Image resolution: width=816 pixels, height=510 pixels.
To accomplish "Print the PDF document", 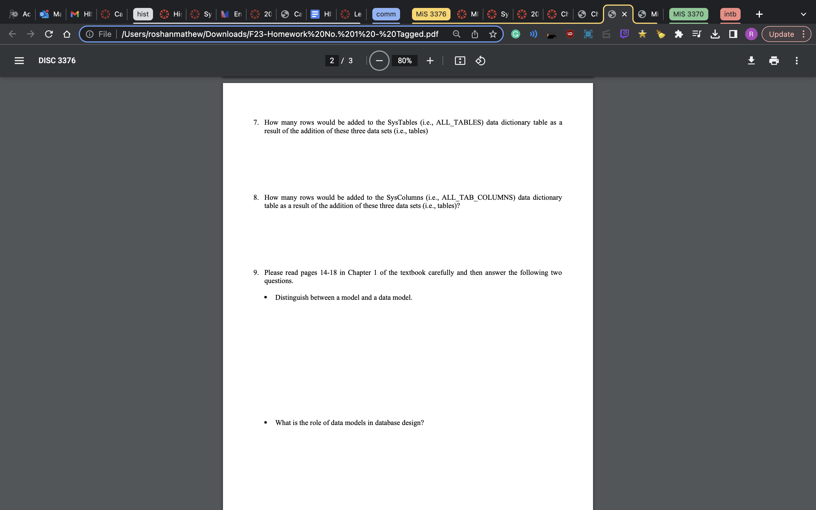I will 774,61.
